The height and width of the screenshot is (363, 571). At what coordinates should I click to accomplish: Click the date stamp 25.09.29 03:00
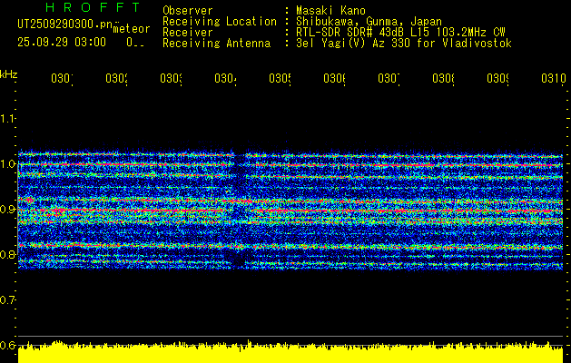[62, 43]
